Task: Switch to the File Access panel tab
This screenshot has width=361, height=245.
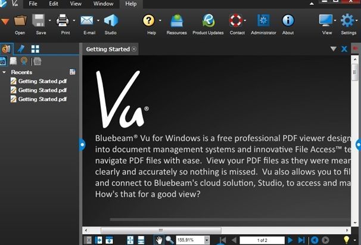Action: pyautogui.click(x=6, y=49)
